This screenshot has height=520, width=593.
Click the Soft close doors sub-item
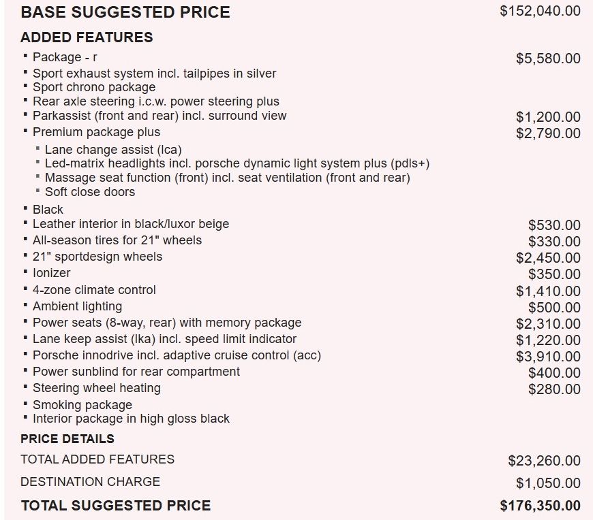tap(90, 192)
